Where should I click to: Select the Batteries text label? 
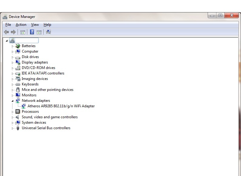click(28, 46)
